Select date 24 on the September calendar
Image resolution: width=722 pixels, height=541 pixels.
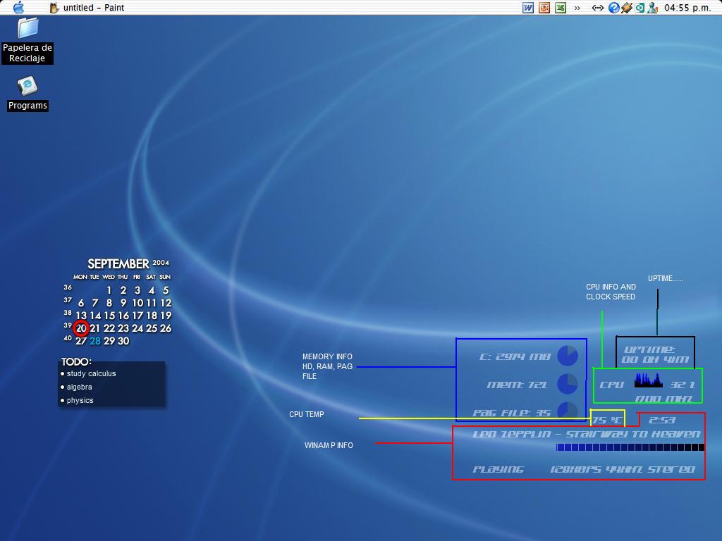(x=137, y=328)
